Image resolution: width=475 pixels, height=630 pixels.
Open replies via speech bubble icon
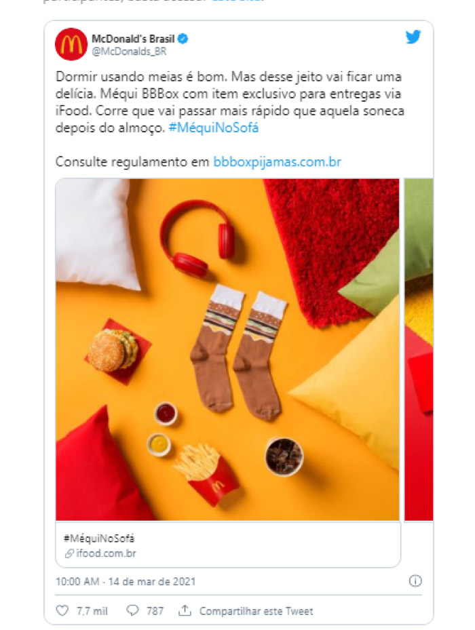(132, 611)
